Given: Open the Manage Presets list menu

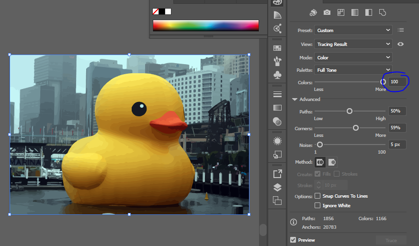Looking at the screenshot, I should pyautogui.click(x=400, y=30).
